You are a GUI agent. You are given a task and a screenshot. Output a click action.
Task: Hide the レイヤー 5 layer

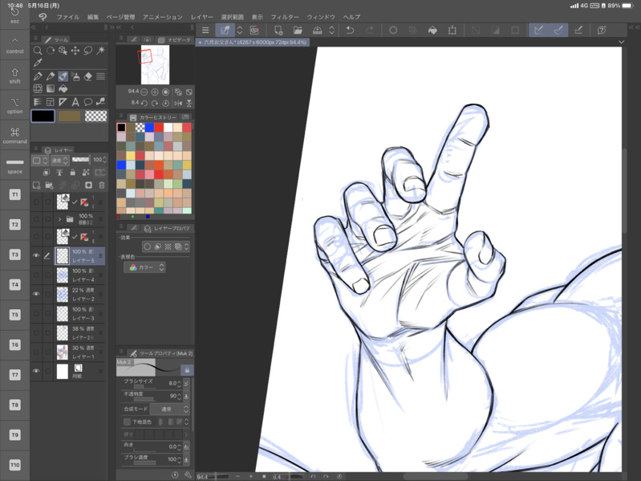coord(36,255)
